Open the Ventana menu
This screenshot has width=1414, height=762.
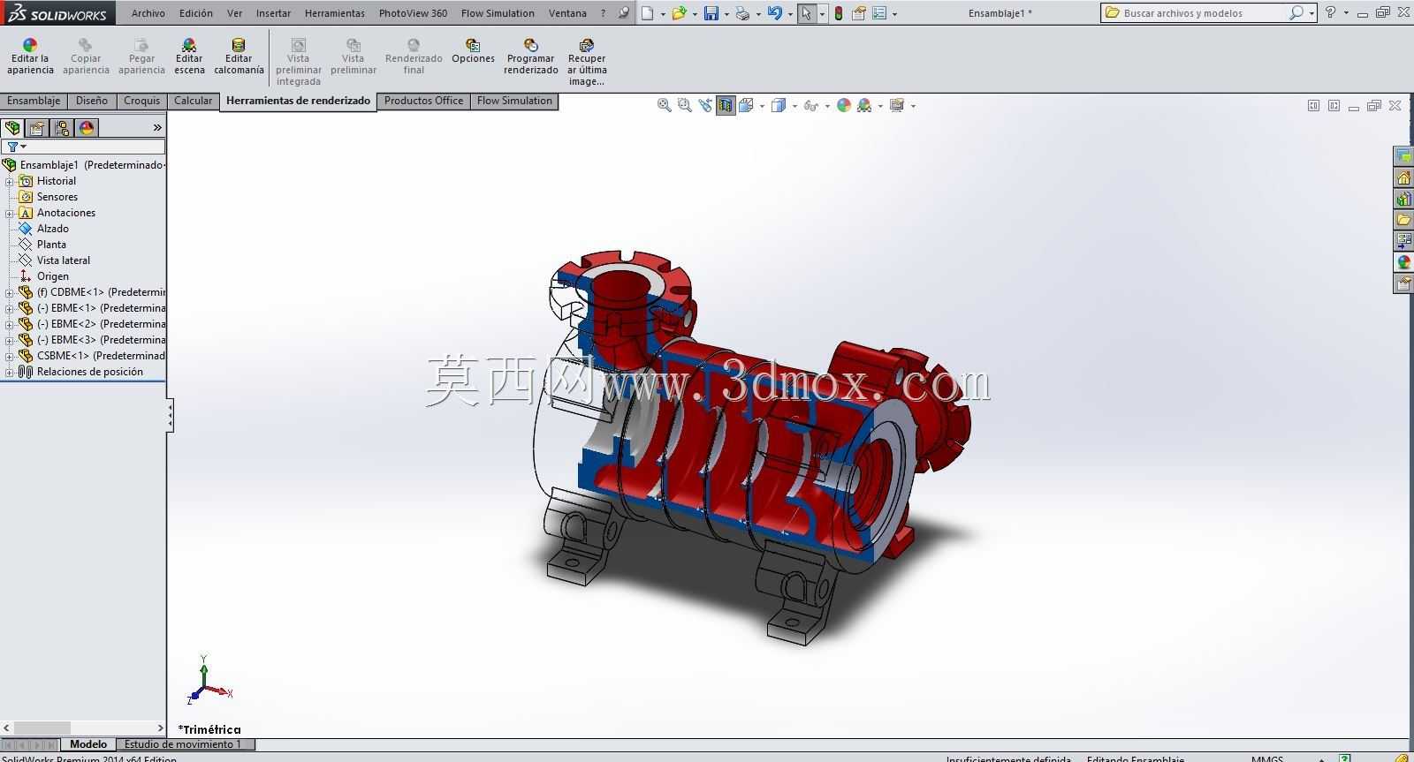coord(567,13)
